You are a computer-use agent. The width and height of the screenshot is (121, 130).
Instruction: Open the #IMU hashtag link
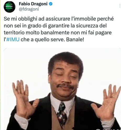tap(13, 40)
